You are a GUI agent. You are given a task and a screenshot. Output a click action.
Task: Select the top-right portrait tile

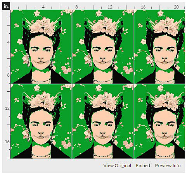point(159,47)
